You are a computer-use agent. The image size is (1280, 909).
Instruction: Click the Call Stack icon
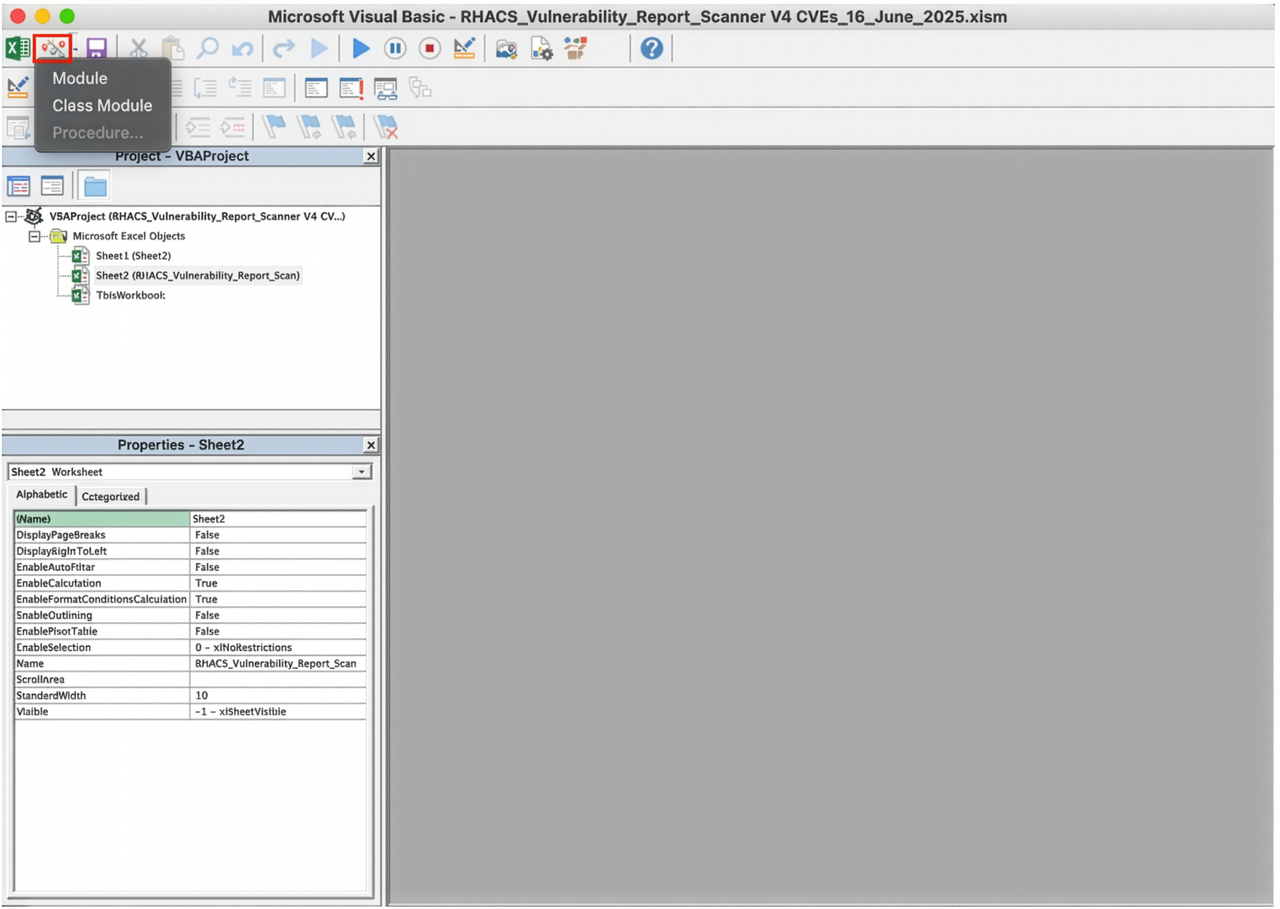point(420,88)
